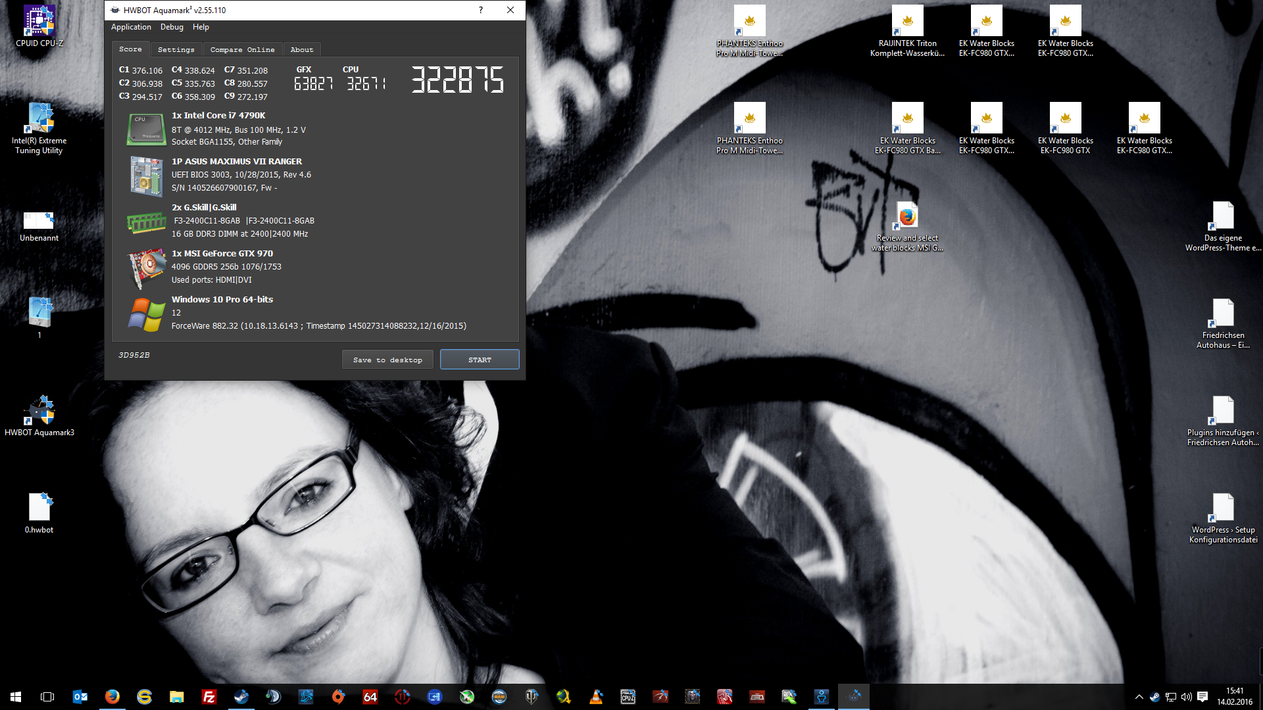Select Das eigene WordPress-Theme desktop file

(x=1224, y=225)
